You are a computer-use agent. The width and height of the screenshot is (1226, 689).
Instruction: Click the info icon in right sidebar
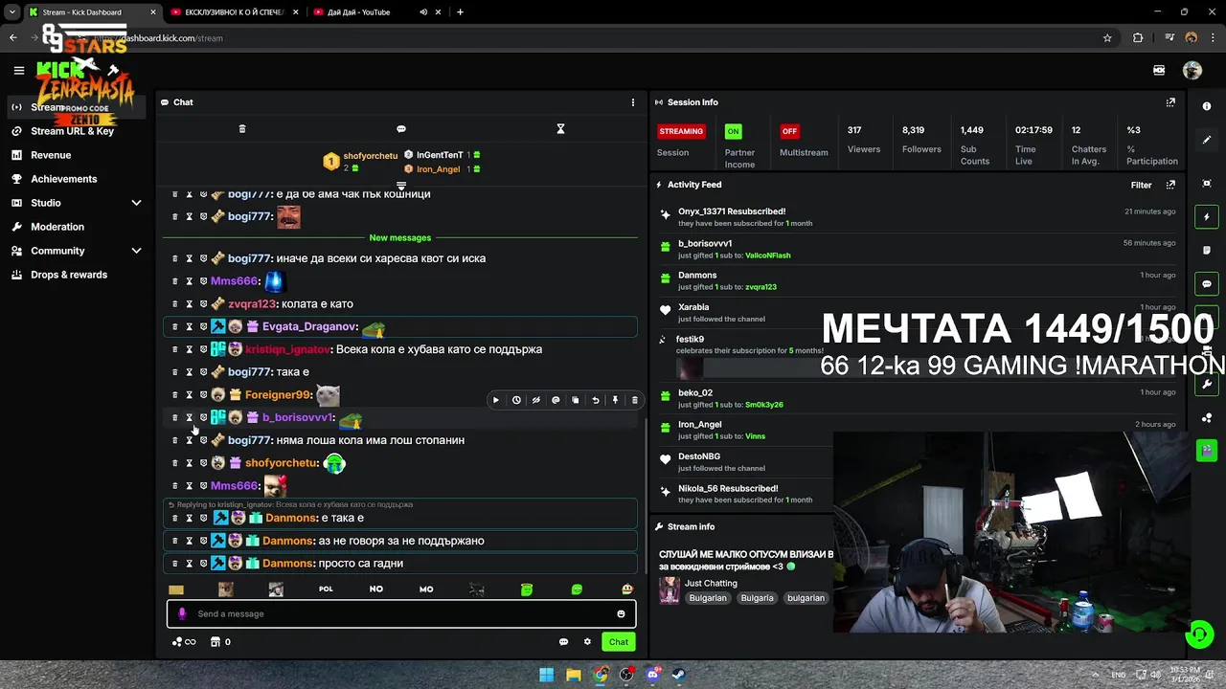point(1207,106)
